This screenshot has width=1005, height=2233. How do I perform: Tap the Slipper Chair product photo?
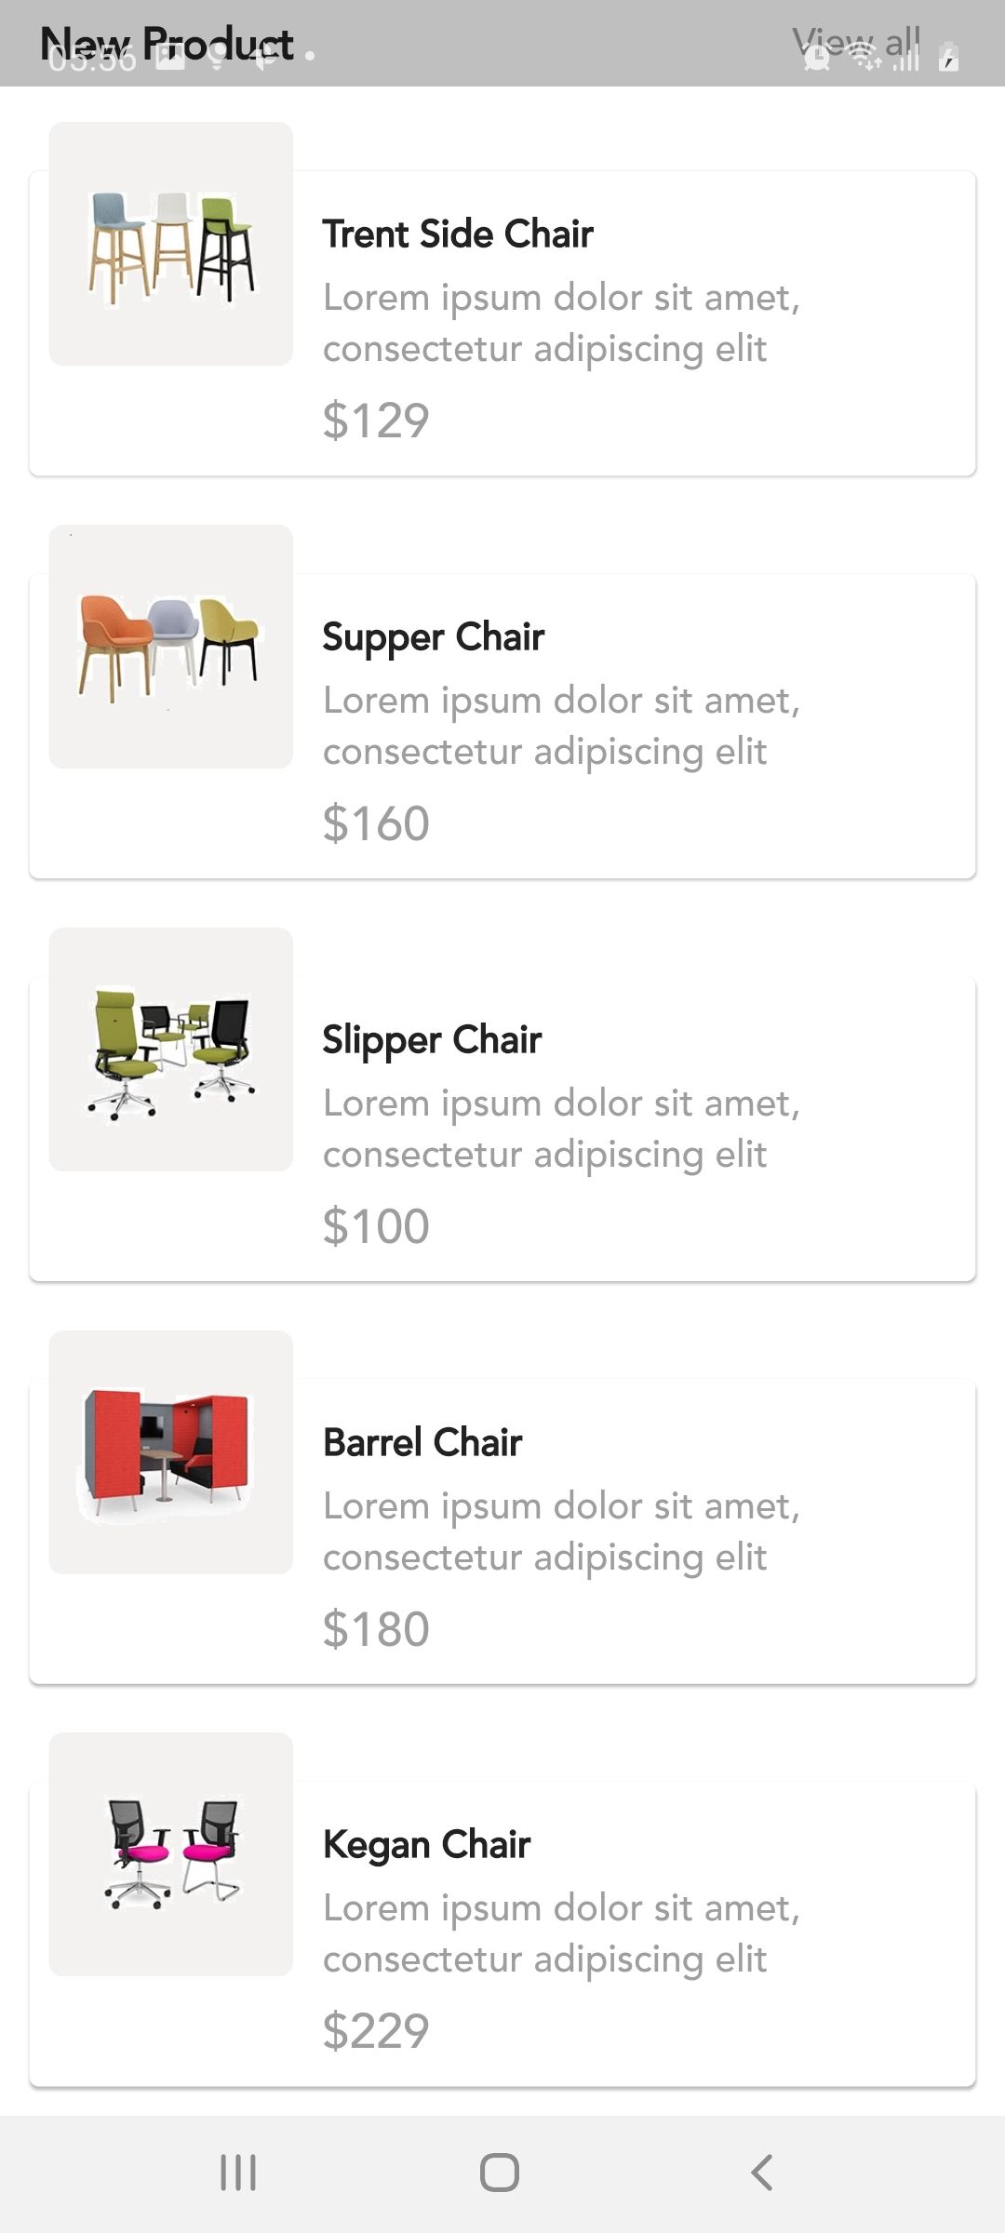click(171, 1050)
